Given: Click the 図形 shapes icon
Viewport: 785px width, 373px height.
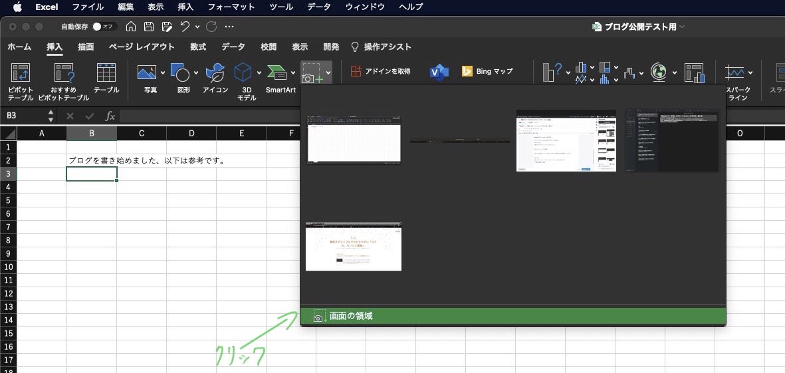Looking at the screenshot, I should (x=179, y=72).
